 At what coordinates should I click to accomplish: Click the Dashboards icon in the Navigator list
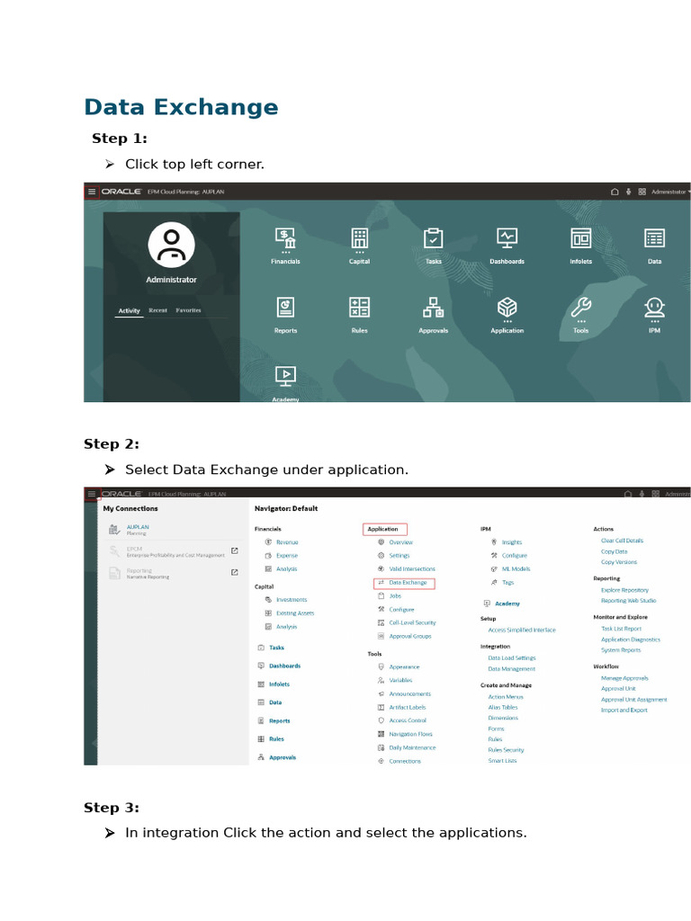click(261, 666)
